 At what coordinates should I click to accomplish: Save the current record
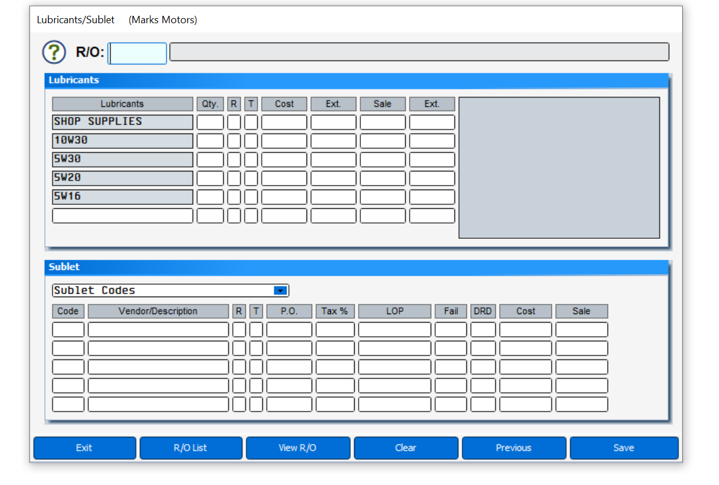[624, 448]
